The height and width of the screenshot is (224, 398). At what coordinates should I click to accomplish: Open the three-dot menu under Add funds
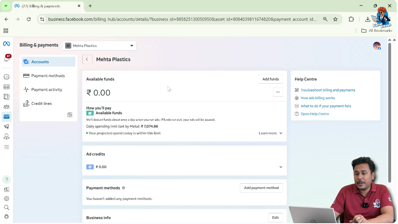click(x=278, y=92)
